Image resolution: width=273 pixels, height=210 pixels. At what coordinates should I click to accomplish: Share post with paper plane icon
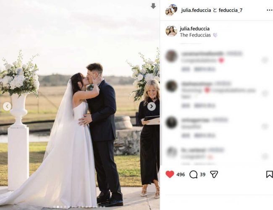pyautogui.click(x=214, y=174)
